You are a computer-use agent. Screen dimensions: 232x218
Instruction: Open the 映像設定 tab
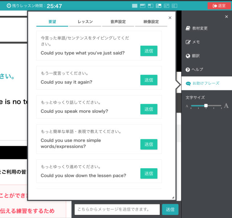tap(151, 22)
